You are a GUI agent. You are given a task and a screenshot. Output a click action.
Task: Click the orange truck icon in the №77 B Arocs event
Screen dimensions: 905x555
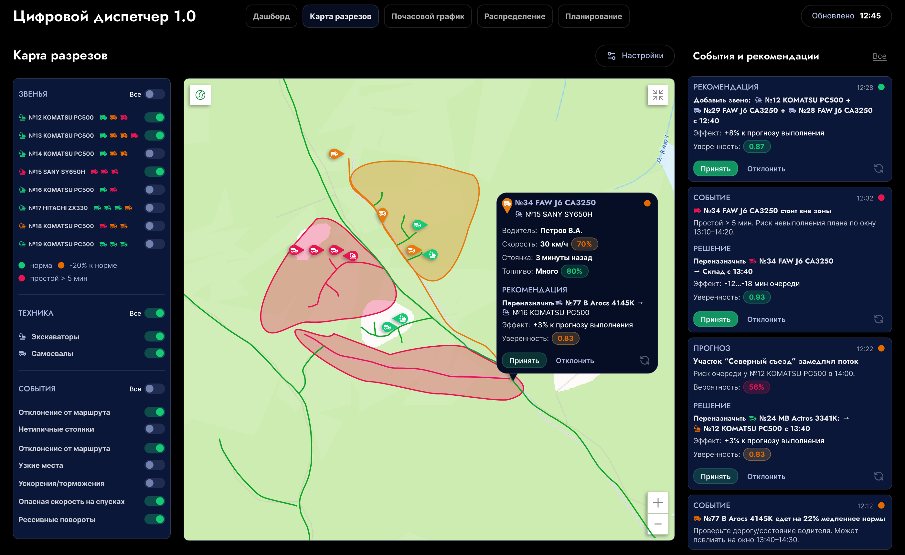[697, 518]
